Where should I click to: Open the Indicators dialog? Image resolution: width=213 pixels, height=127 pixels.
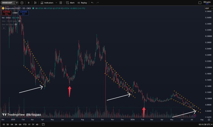pos(47,3)
